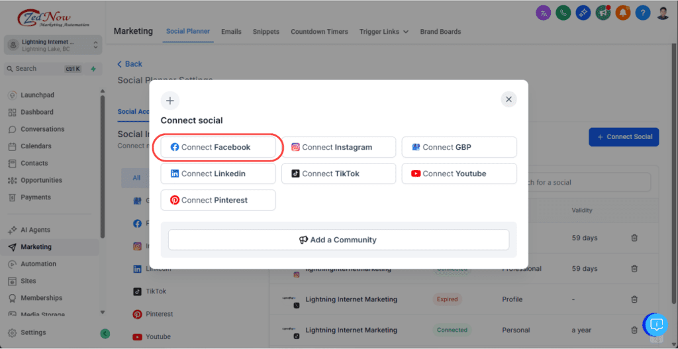
Task: Click the Expired status badge
Action: pyautogui.click(x=447, y=299)
